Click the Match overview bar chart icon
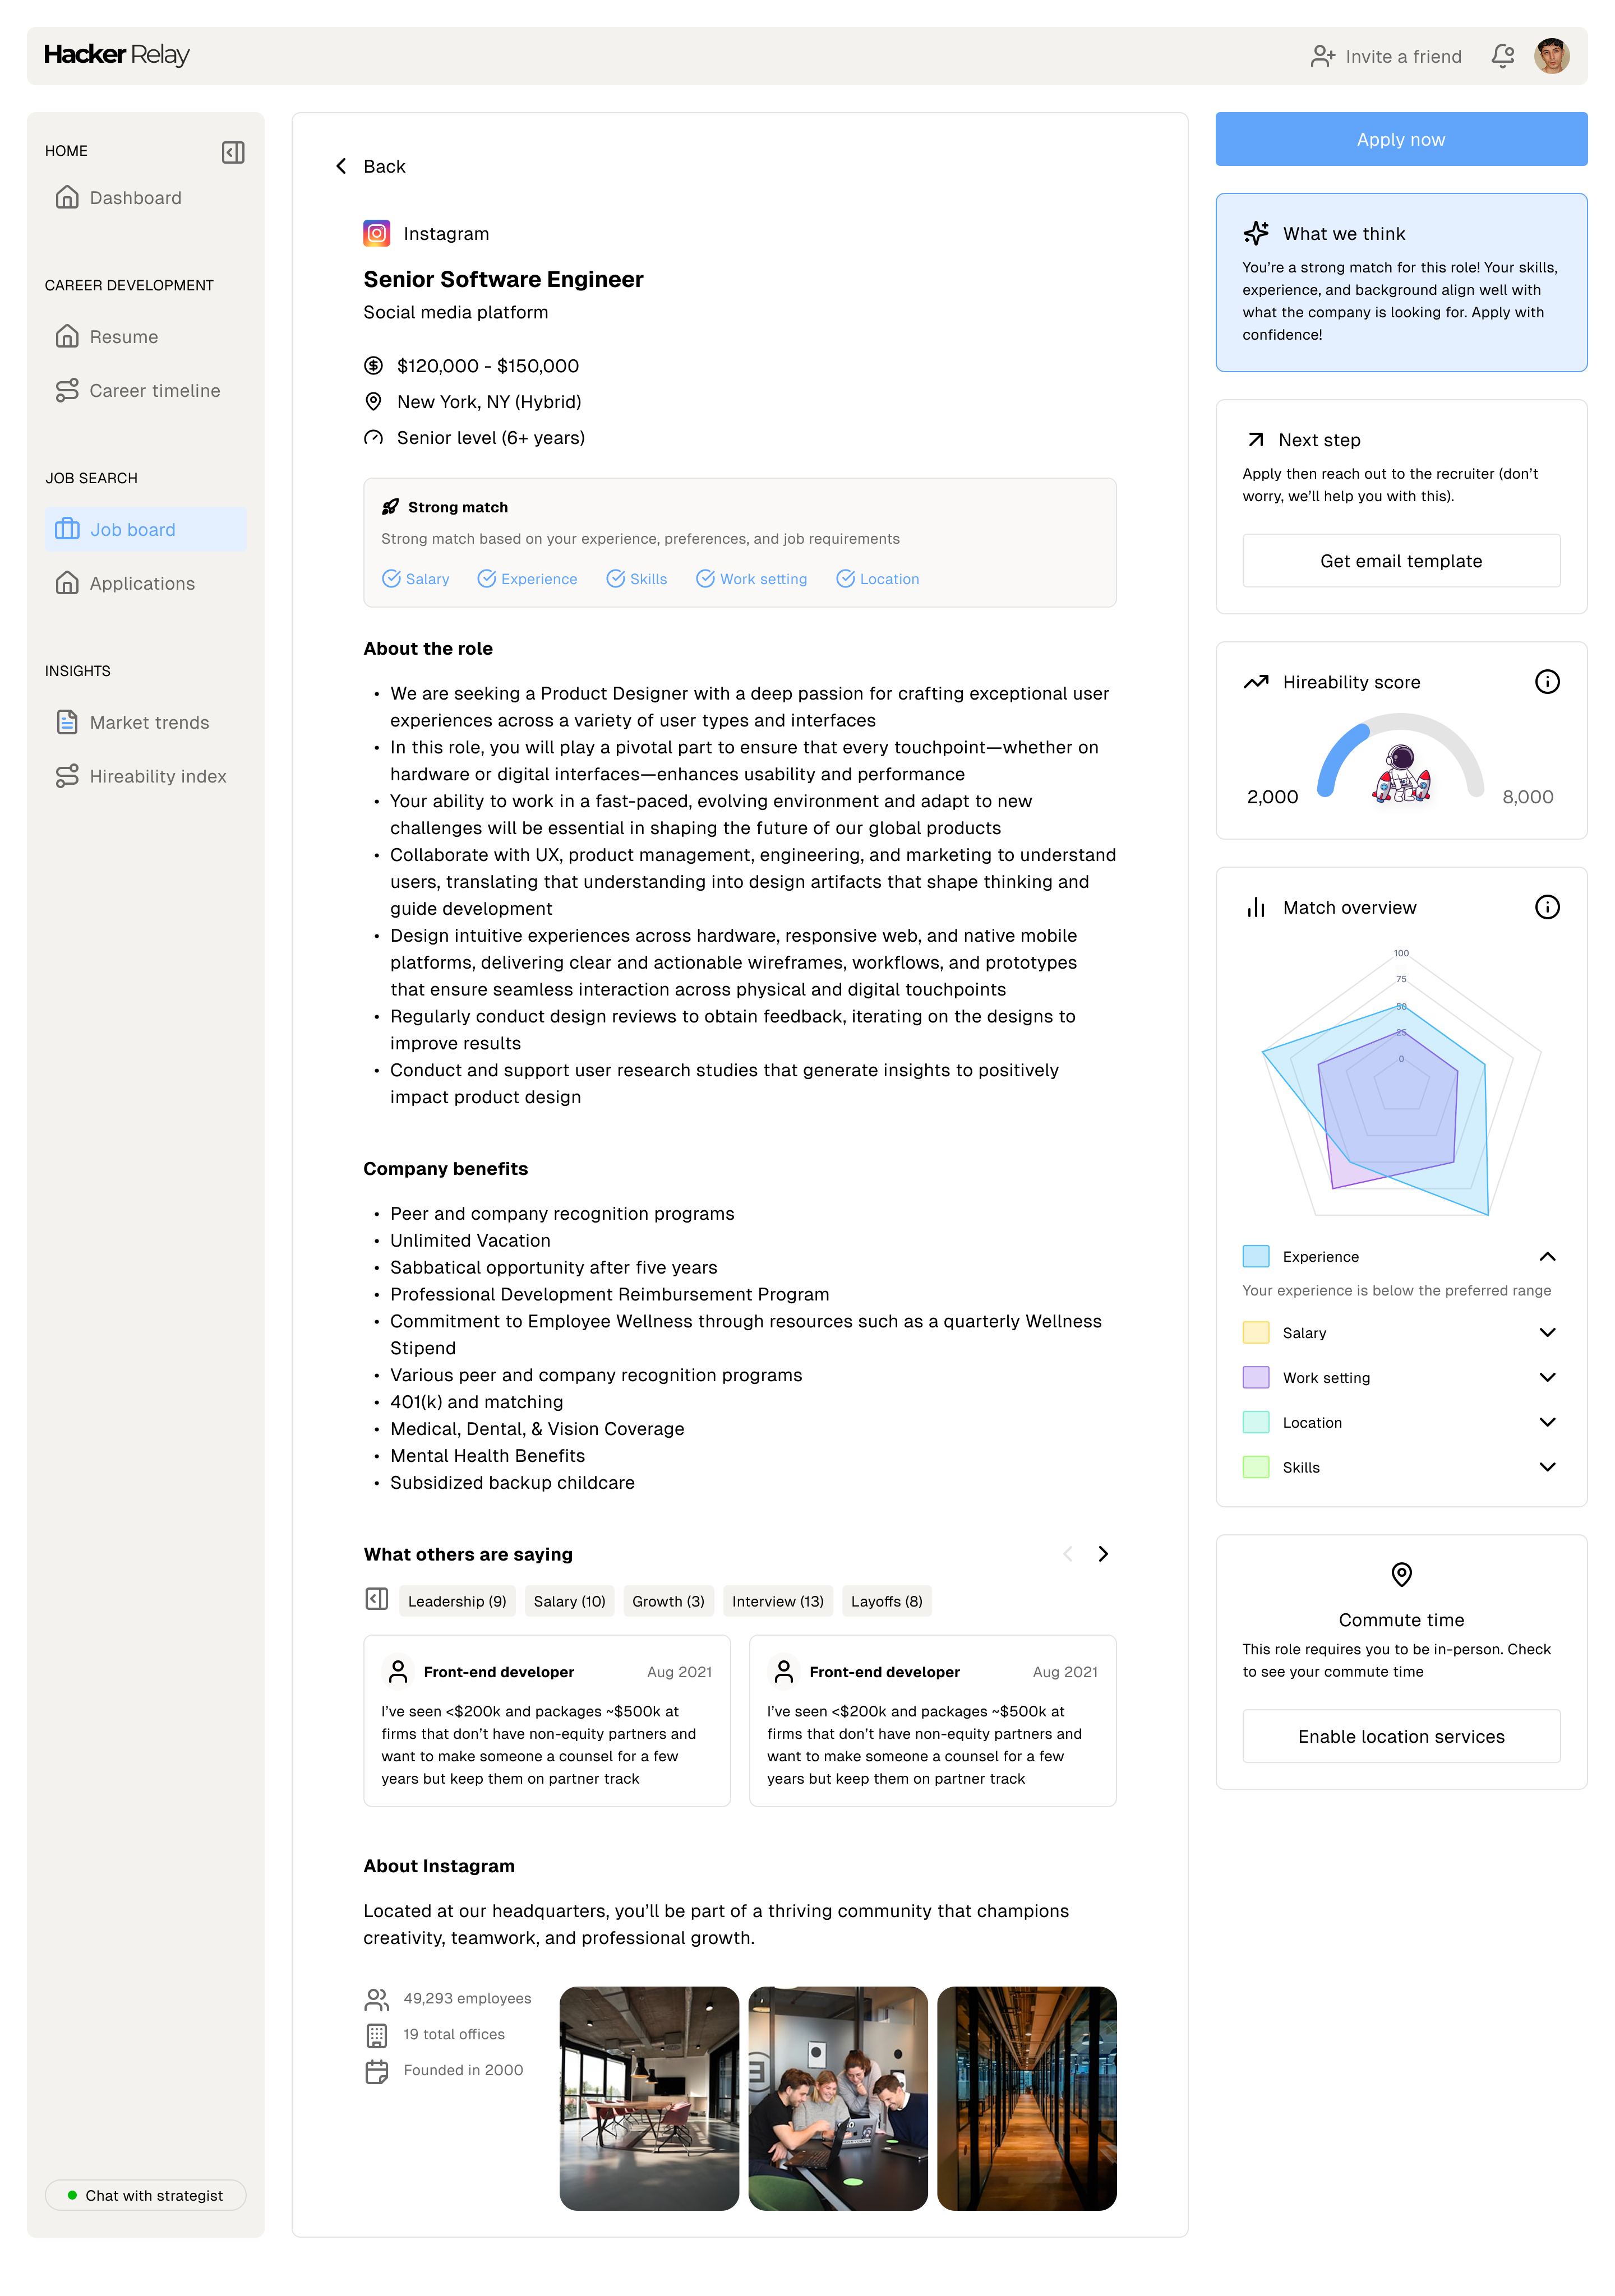1615x2296 pixels. (x=1256, y=907)
